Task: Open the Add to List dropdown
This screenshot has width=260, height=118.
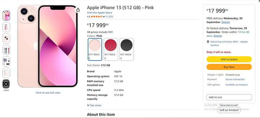Action: click(x=229, y=97)
